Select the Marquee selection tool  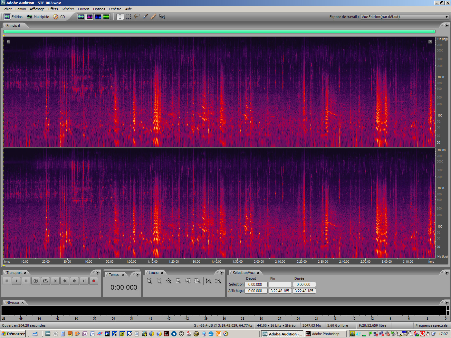coord(128,16)
